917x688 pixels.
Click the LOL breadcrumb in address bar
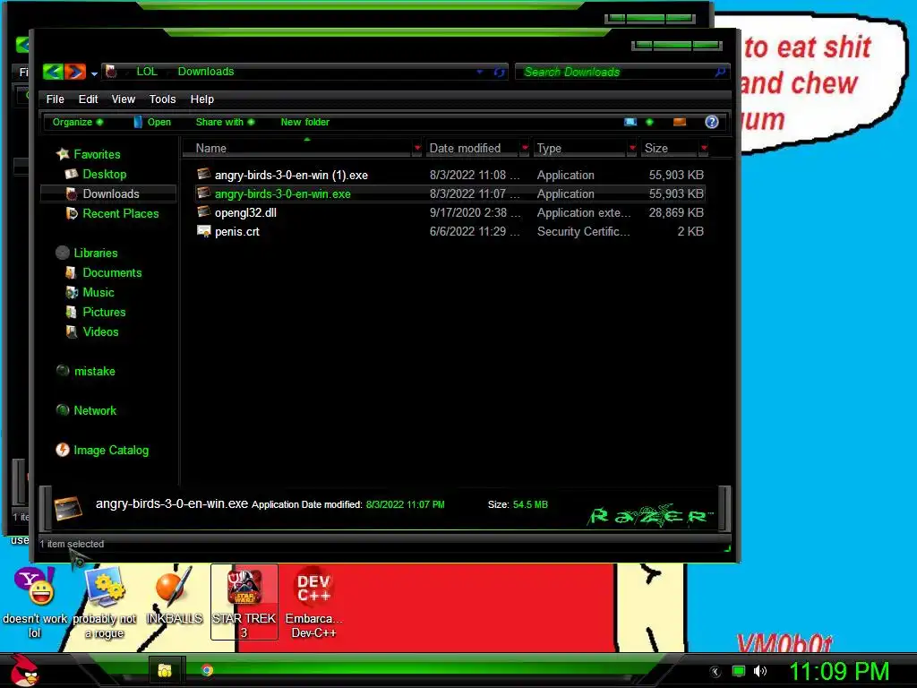click(147, 72)
